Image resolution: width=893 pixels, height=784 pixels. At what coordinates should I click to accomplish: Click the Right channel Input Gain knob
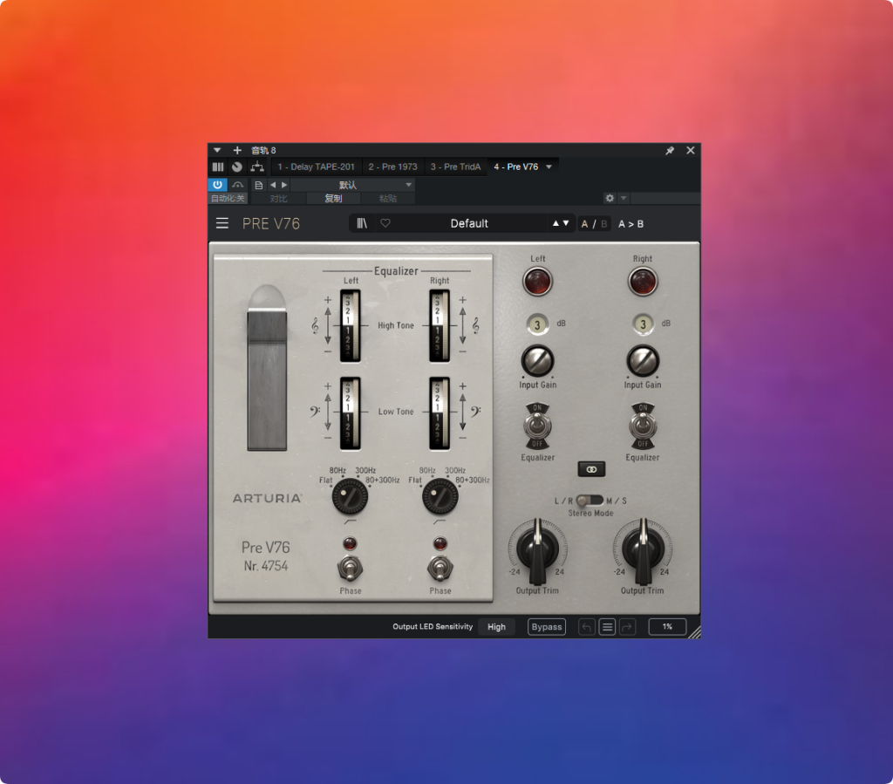point(643,360)
